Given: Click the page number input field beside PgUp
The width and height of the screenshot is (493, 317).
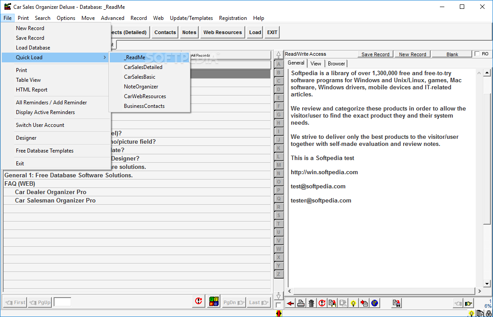Looking at the screenshot, I should [62, 302].
